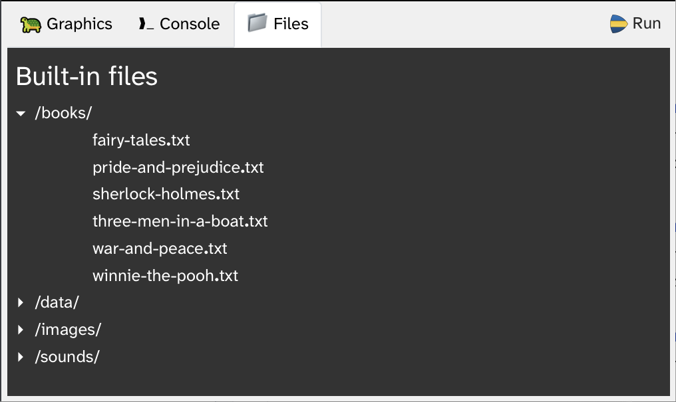Image resolution: width=676 pixels, height=402 pixels.
Task: Open pride-and-prejudice.txt file
Action: click(178, 167)
